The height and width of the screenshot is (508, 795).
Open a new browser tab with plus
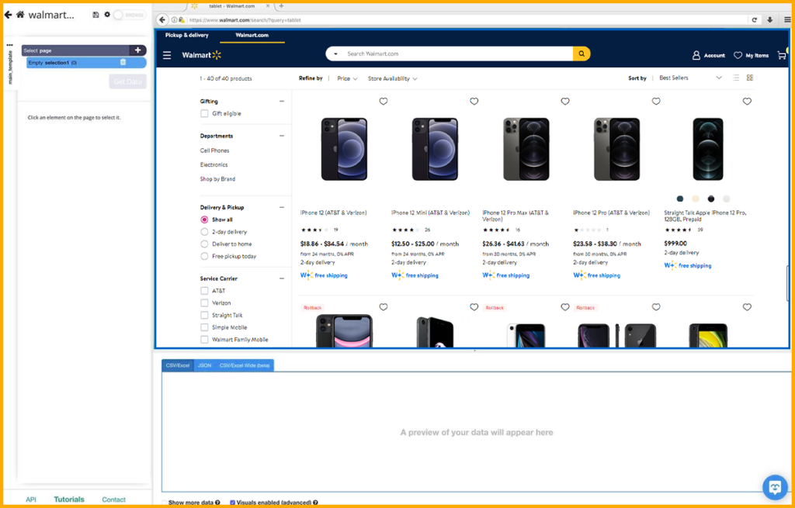(281, 6)
